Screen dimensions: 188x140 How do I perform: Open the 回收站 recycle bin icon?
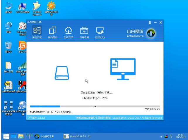pos(8,46)
